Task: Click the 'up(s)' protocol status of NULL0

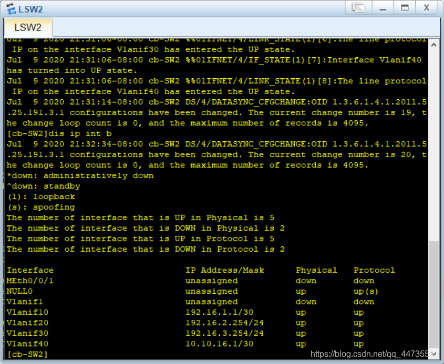Action: click(366, 292)
